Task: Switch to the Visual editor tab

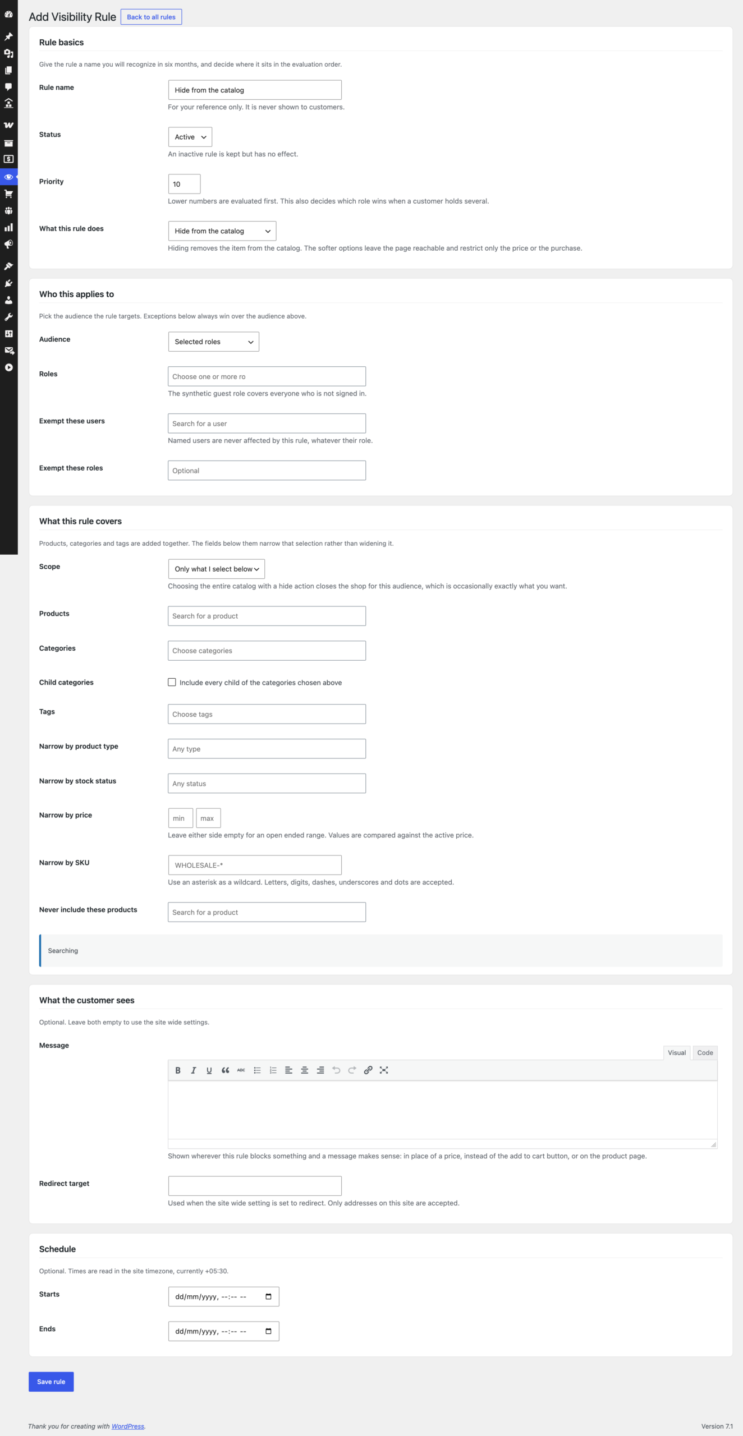Action: [677, 1053]
